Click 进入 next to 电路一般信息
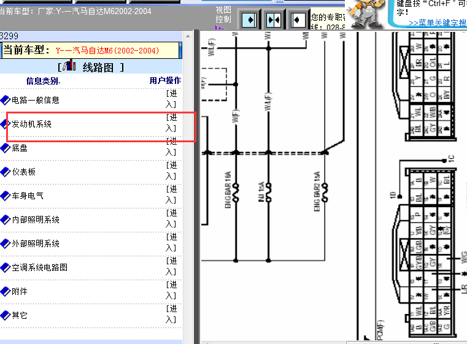The image size is (467, 344). coord(171,99)
